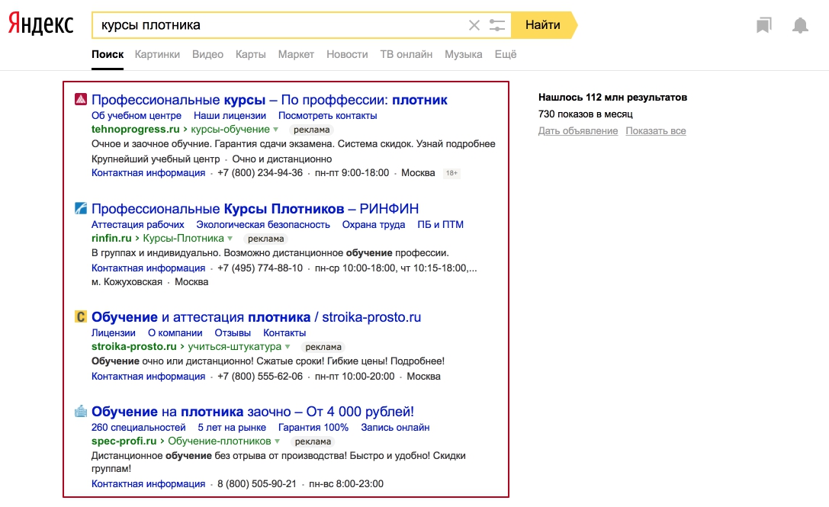Viewport: 829px width, 507px height.
Task: Click the 'Обучение-плотников' breadcrumb path
Action: [x=220, y=441]
